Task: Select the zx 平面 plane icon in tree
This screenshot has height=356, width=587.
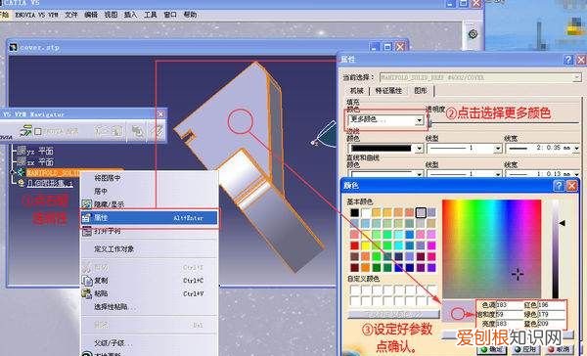Action: [x=22, y=161]
